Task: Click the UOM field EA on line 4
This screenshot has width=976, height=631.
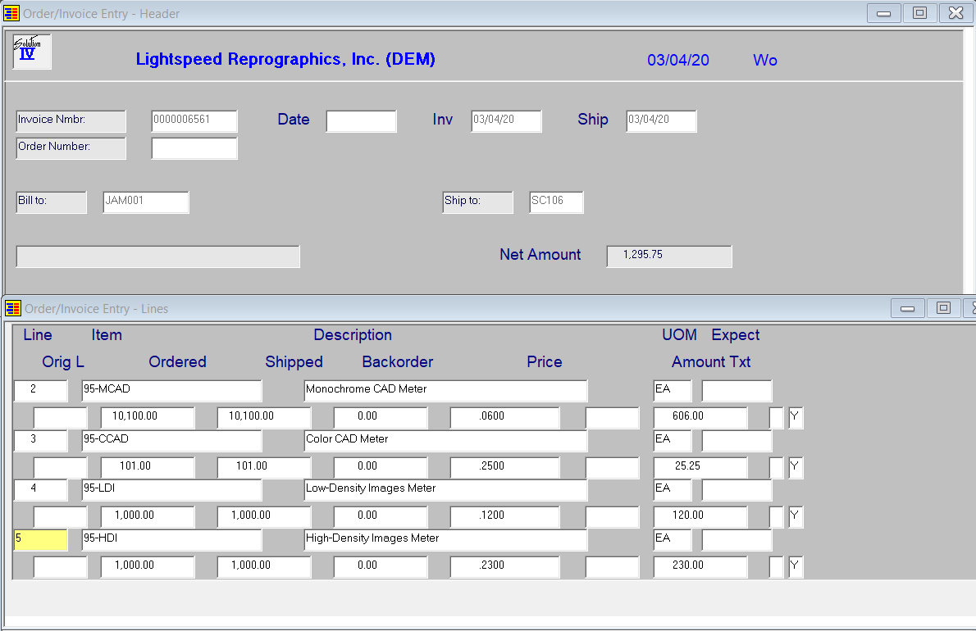Action: tap(672, 489)
